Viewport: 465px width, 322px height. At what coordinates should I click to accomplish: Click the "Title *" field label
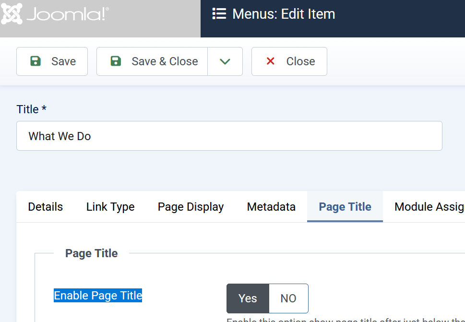pos(32,109)
